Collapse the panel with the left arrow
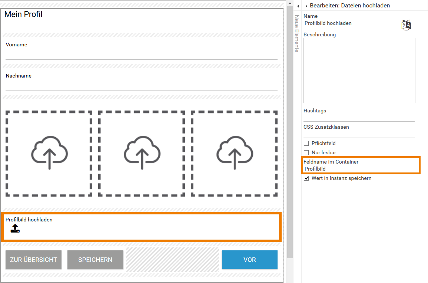 tap(298, 6)
